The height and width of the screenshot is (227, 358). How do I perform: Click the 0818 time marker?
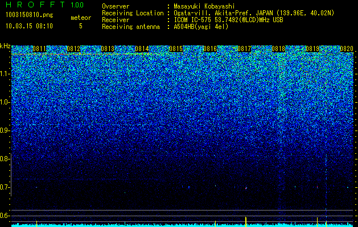pyautogui.click(x=278, y=49)
